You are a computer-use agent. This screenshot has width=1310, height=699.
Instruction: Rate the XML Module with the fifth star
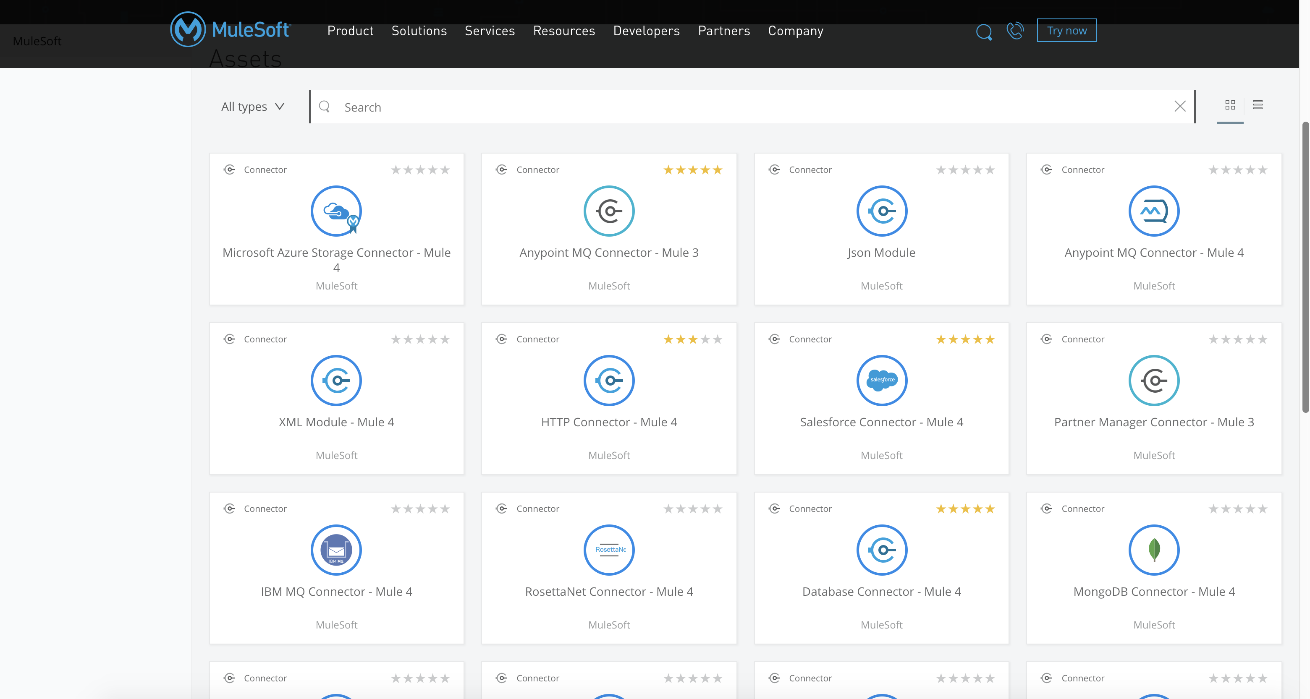(445, 339)
